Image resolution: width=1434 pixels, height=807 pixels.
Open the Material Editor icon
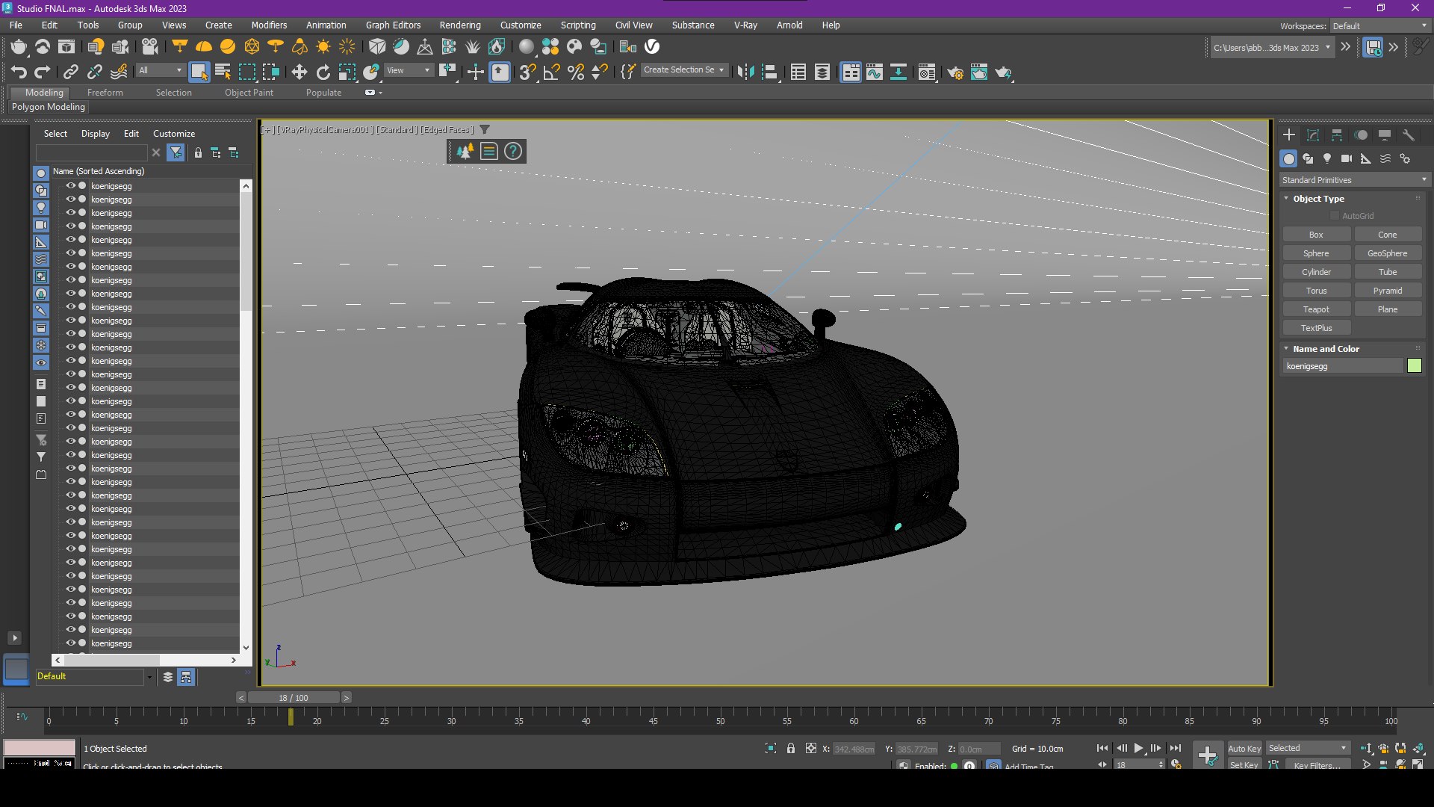point(927,72)
